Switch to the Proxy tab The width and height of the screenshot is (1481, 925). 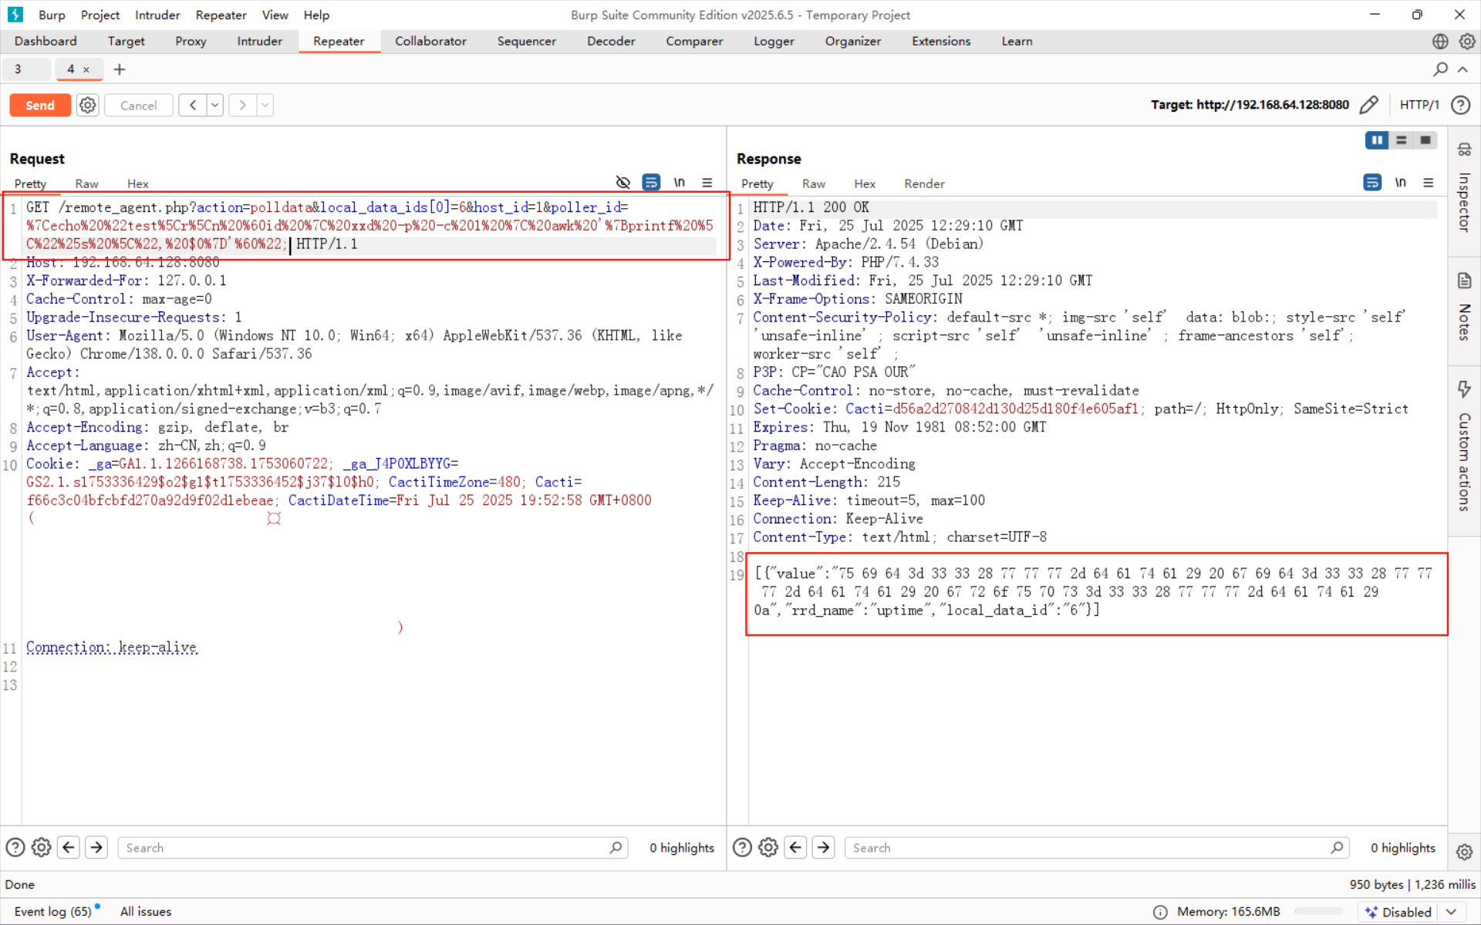(x=191, y=42)
